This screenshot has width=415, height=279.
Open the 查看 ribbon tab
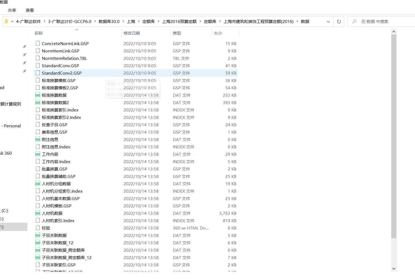tap(30, 10)
